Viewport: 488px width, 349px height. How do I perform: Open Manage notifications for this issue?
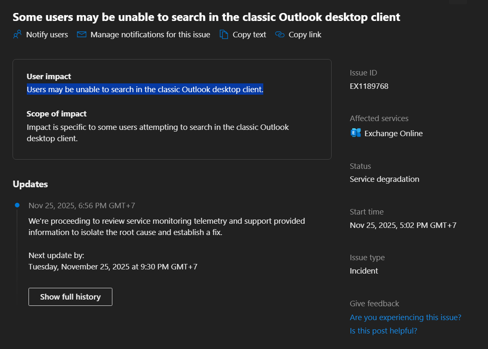[151, 34]
